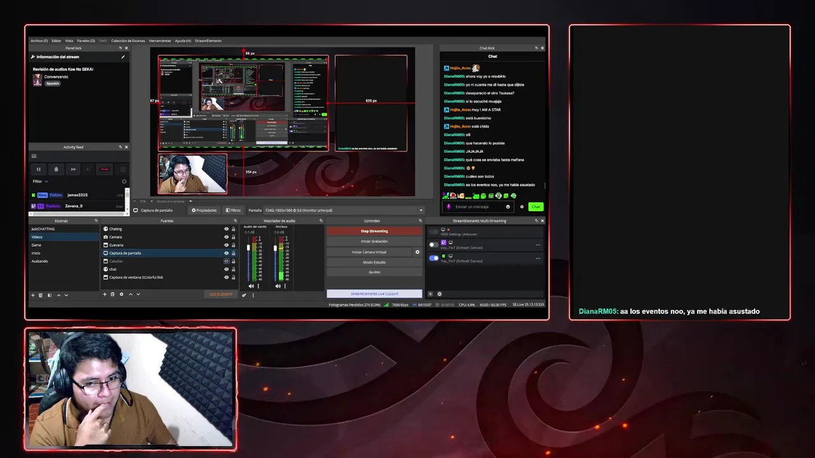
Task: Click Iniciar Grabación button
Action: (374, 241)
